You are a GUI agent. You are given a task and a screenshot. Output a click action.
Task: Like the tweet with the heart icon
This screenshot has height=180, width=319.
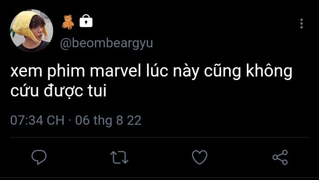[199, 157]
